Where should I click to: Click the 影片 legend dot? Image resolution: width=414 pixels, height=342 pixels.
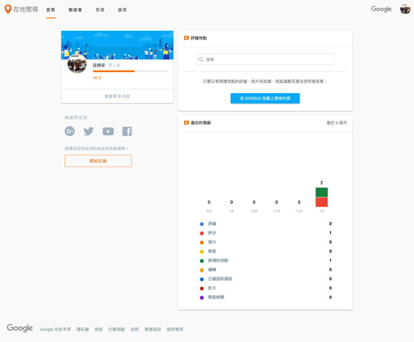[x=202, y=288]
